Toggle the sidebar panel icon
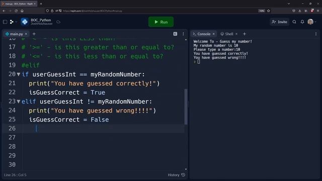 click(x=5, y=22)
